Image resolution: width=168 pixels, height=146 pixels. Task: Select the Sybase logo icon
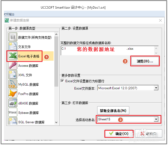tap(13, 113)
